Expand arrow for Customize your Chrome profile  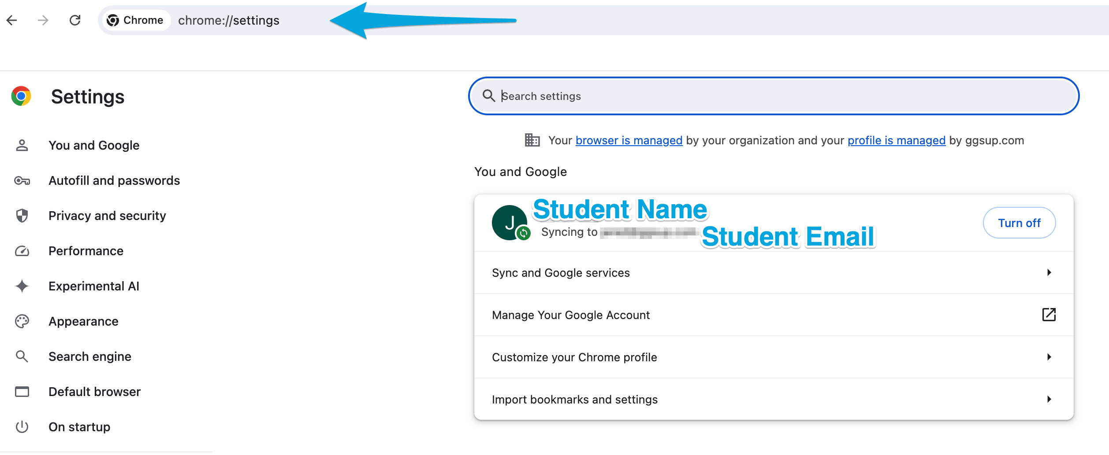1049,357
